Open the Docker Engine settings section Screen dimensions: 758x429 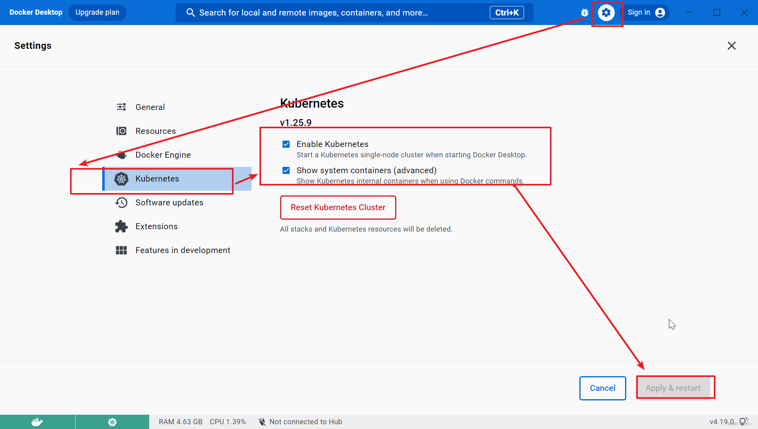point(177,155)
